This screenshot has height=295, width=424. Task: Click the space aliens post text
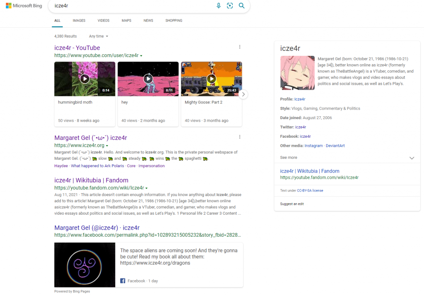click(179, 257)
